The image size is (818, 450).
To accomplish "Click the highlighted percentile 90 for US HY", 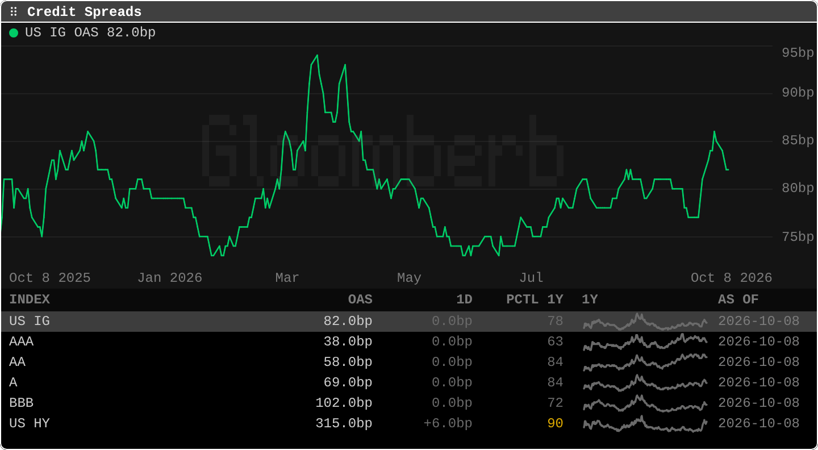I will click(x=555, y=423).
